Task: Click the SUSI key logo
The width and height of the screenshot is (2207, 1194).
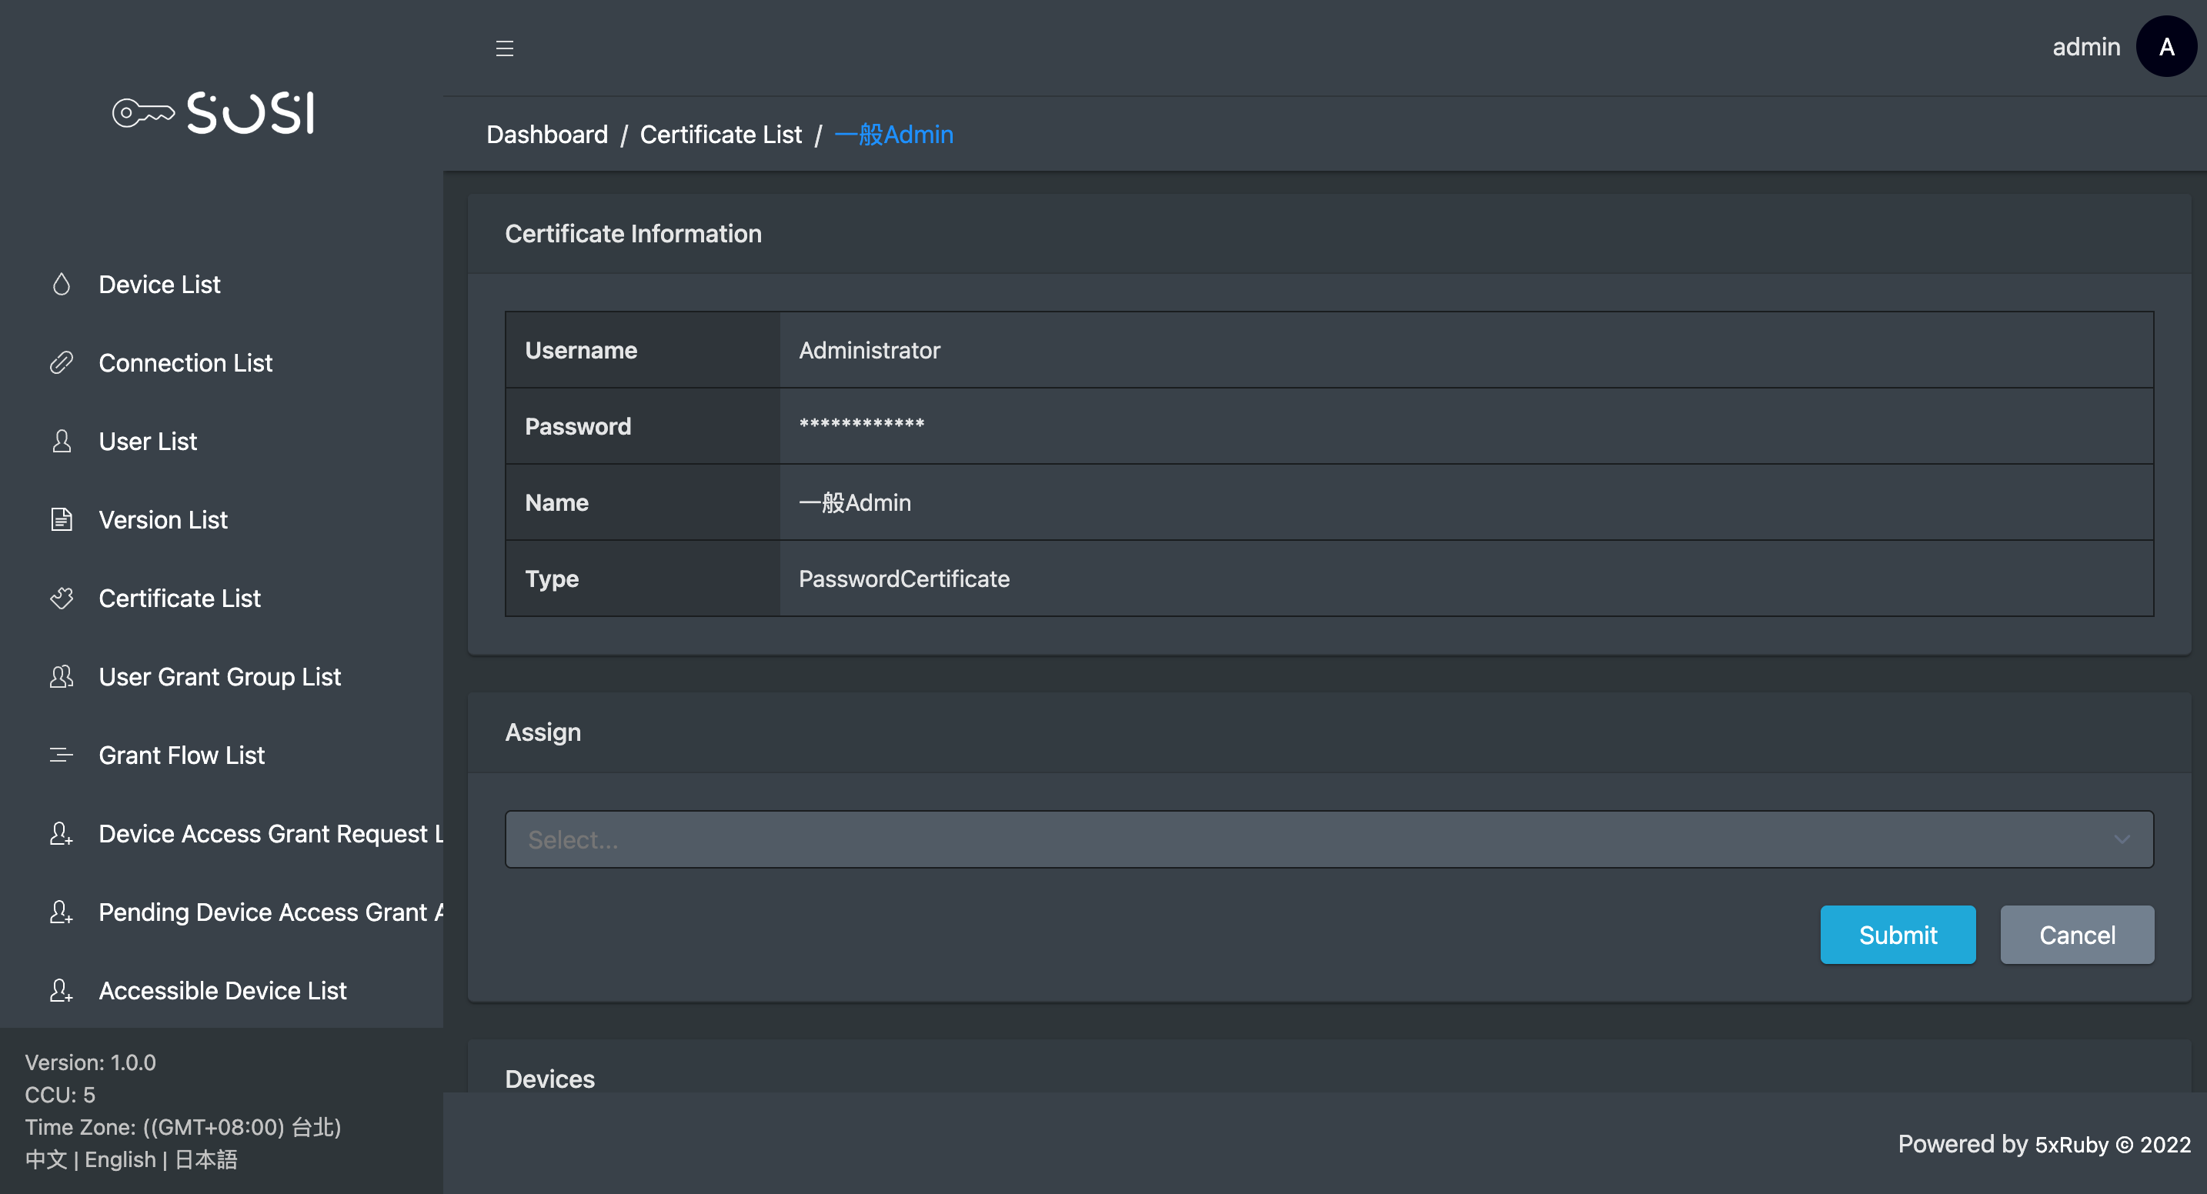Action: click(x=214, y=113)
